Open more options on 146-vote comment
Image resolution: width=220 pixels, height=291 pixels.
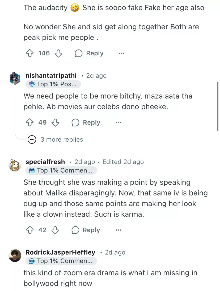[122, 54]
